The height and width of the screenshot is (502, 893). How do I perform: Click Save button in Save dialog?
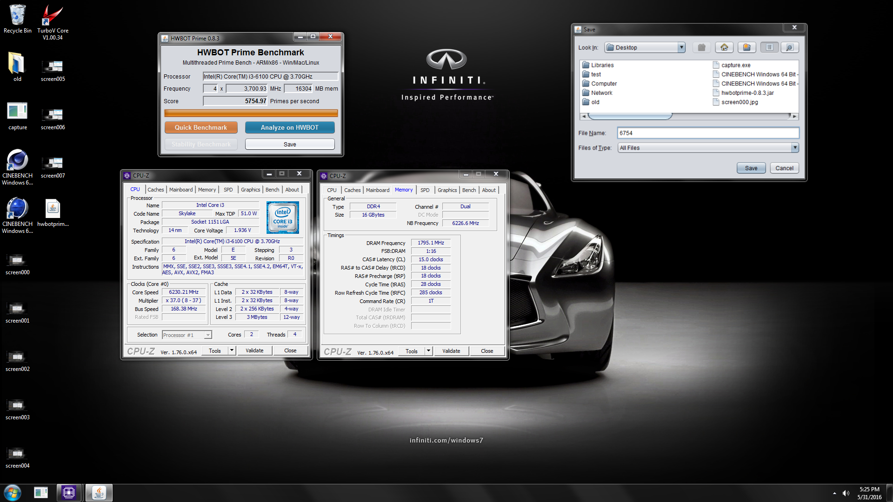pos(751,168)
